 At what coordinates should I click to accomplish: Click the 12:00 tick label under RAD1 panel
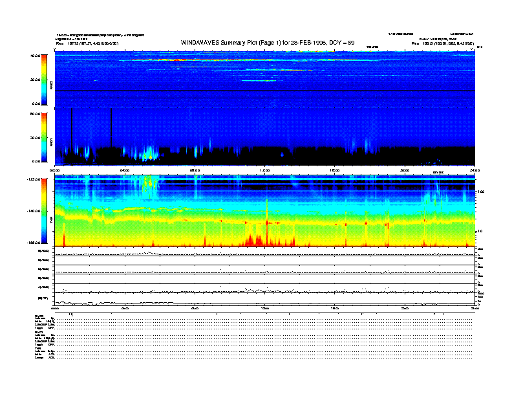[265, 170]
